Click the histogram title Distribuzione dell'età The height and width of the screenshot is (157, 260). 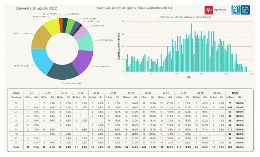(185, 17)
